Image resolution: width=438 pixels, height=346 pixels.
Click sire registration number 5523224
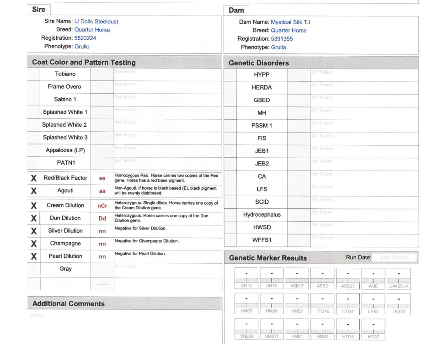coord(85,38)
